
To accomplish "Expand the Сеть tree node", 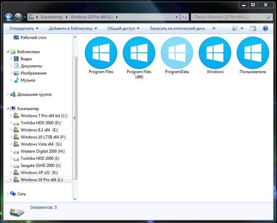I will [x=8, y=194].
